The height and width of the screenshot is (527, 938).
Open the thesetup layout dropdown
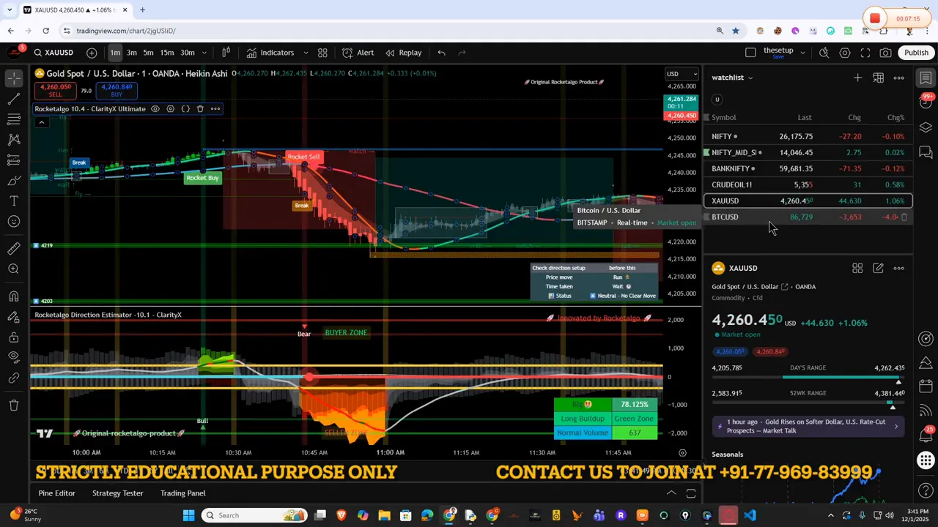[802, 52]
